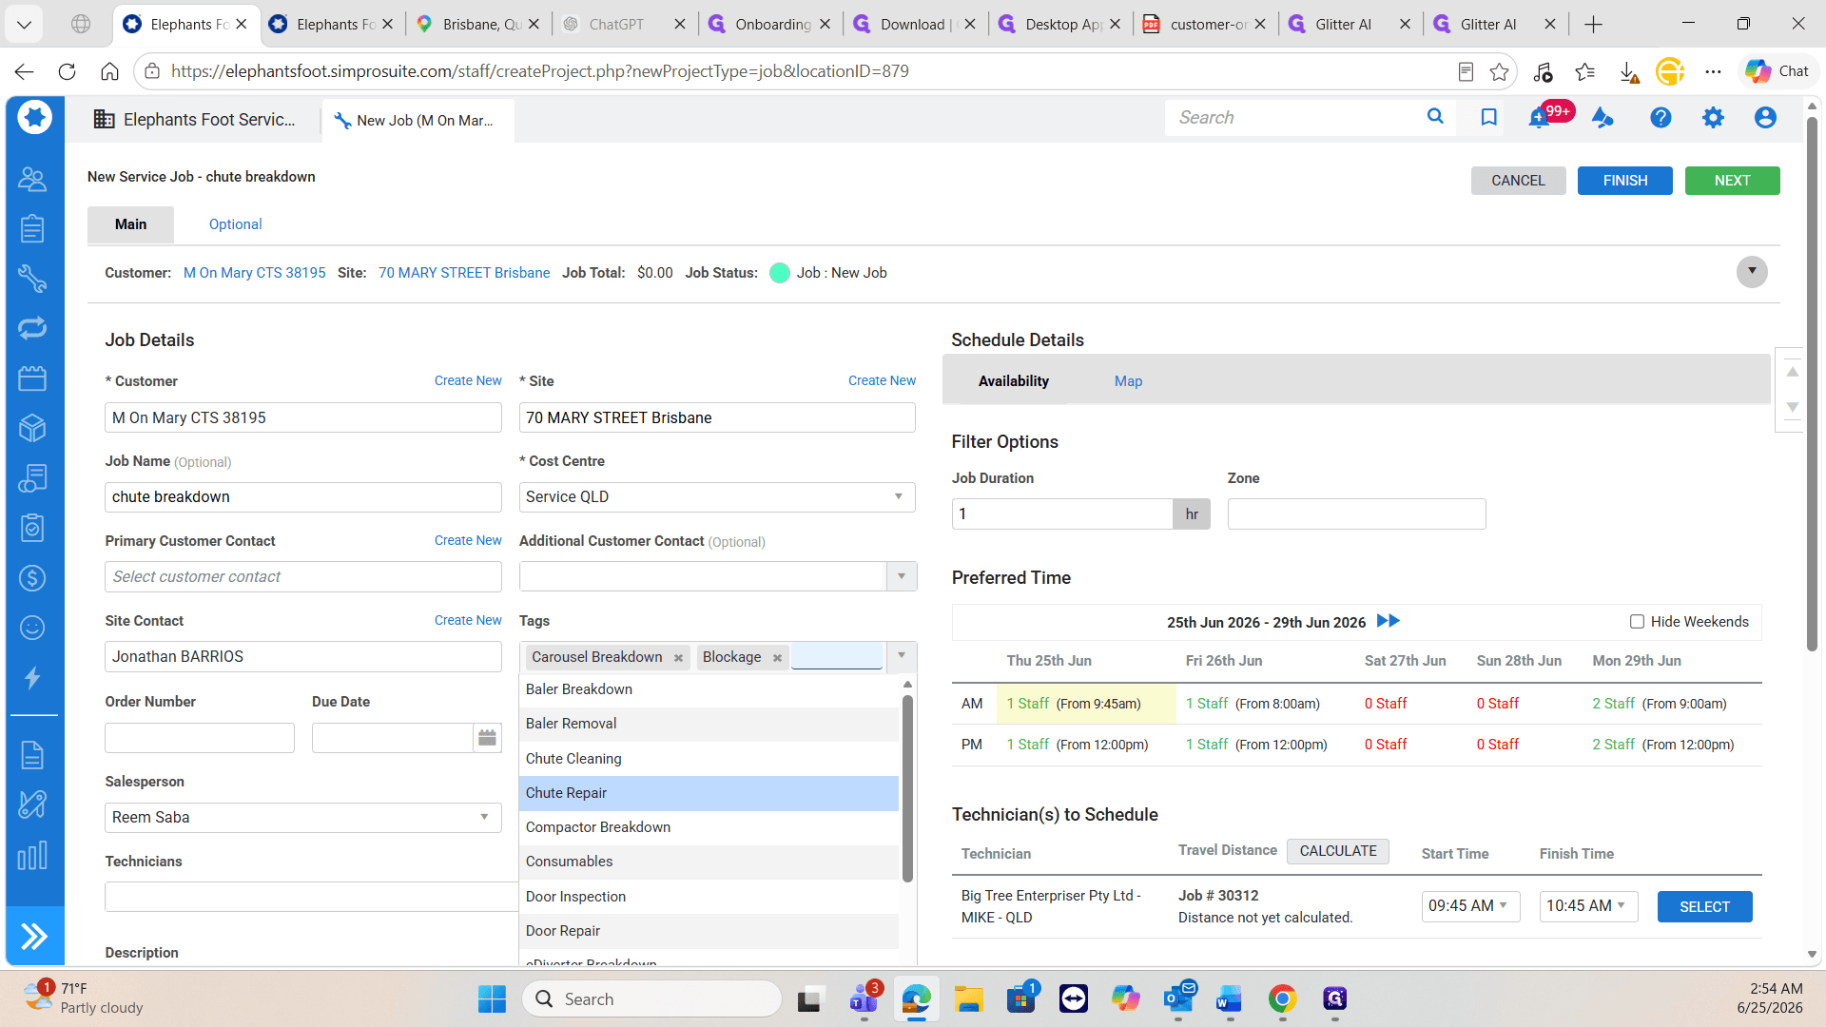Advance preferred time dates with double arrows

tap(1389, 621)
